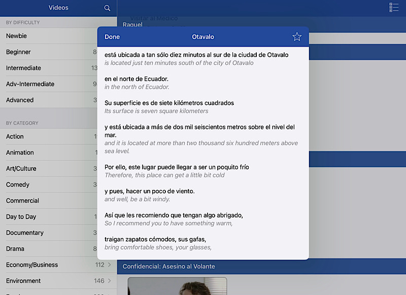Open the Economy/Business category
This screenshot has height=295, width=406.
58,265
